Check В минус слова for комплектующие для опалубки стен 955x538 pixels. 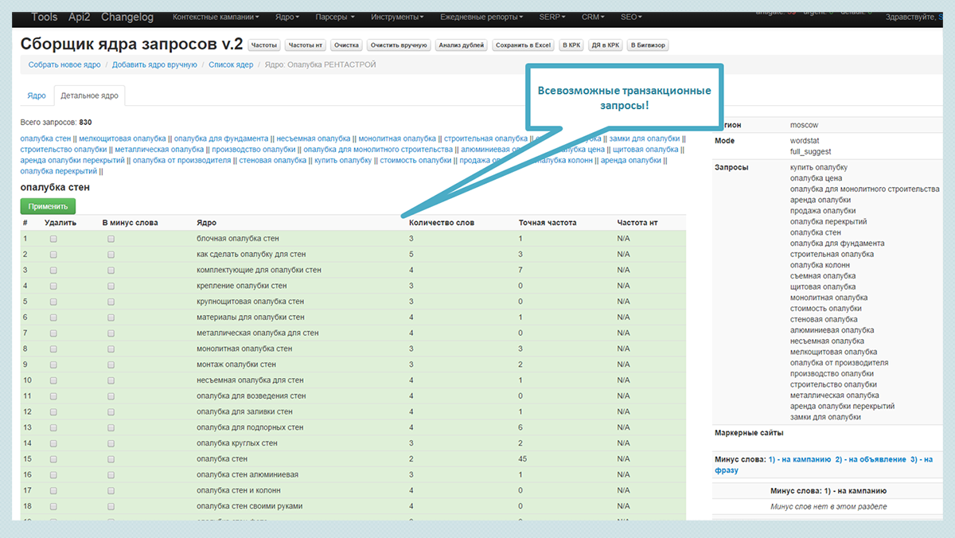(x=111, y=270)
